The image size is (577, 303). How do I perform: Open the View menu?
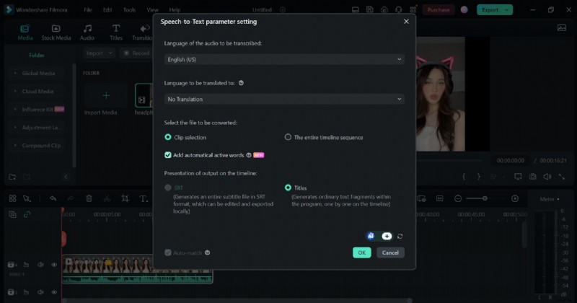pos(152,10)
